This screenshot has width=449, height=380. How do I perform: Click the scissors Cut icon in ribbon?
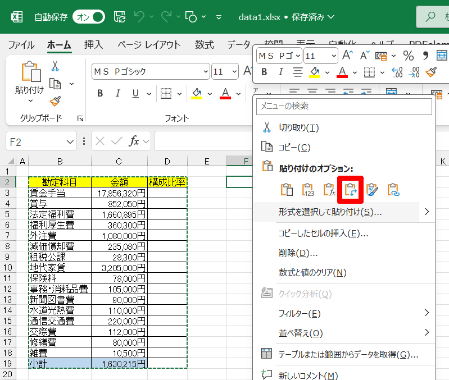[55, 66]
